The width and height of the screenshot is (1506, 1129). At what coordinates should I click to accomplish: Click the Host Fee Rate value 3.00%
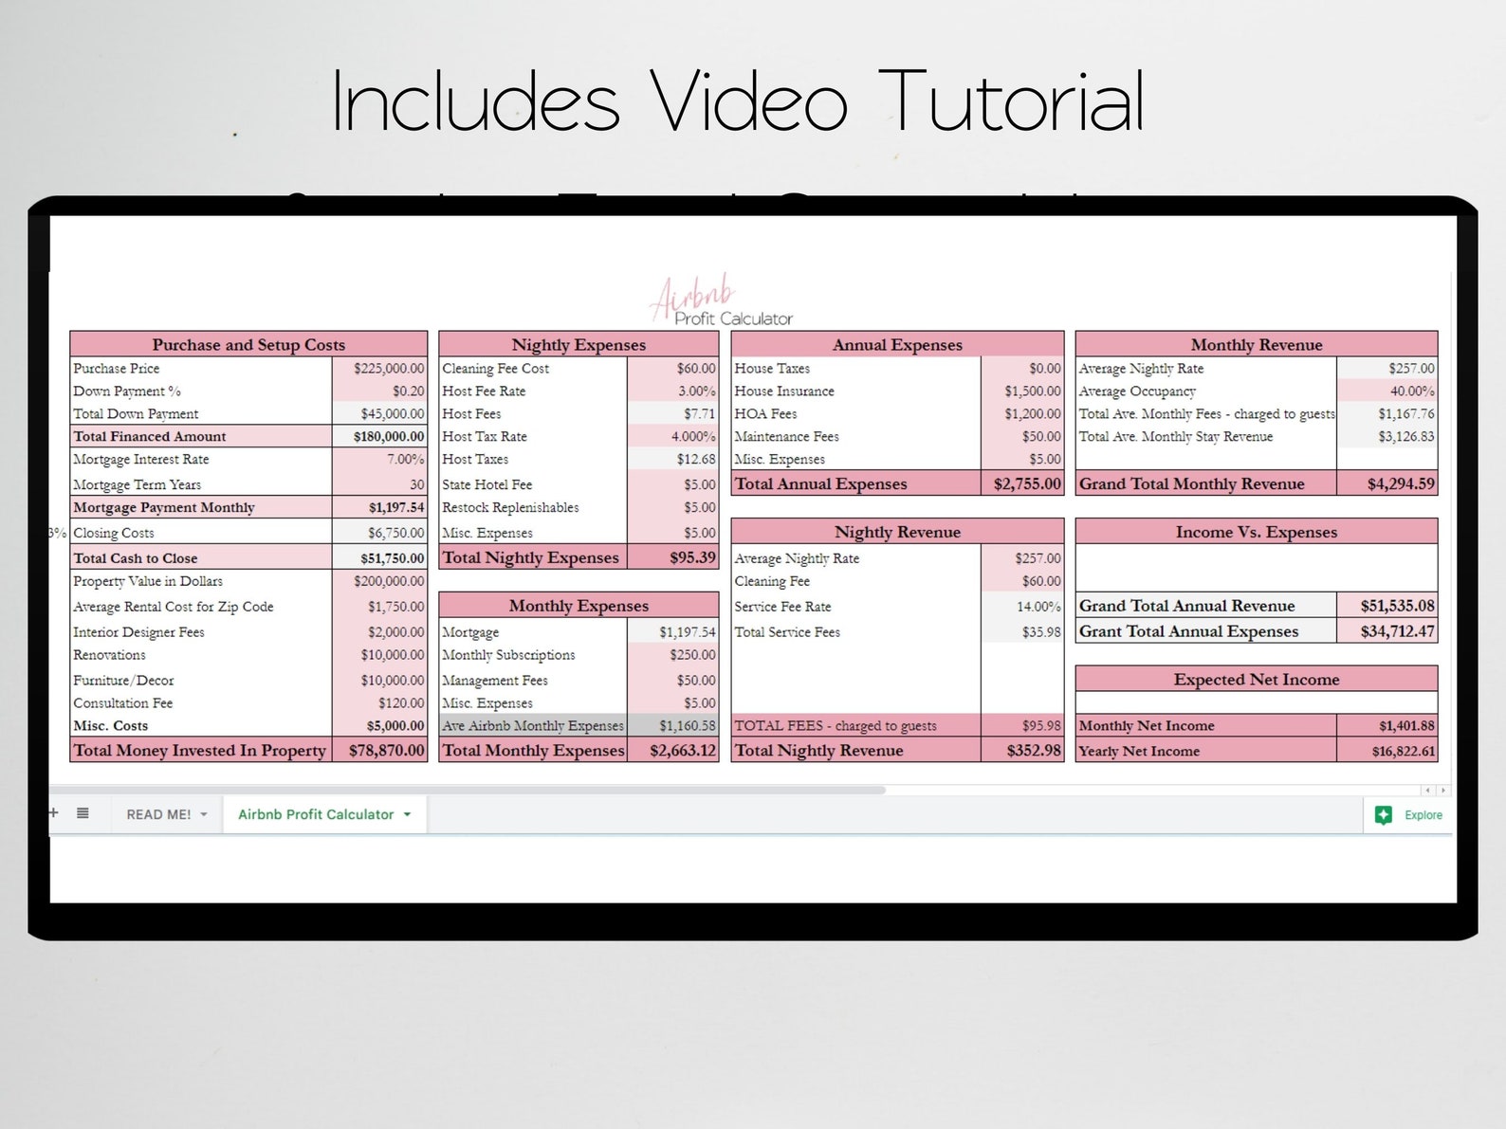(x=672, y=392)
